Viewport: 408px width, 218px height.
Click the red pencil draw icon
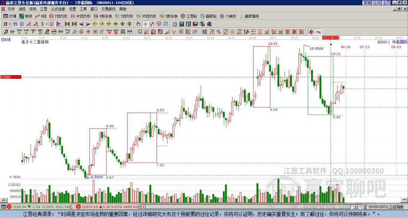pos(6,32)
